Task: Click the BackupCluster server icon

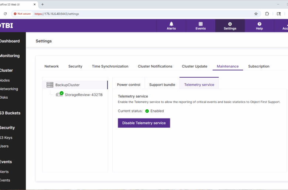Action: tap(50, 85)
